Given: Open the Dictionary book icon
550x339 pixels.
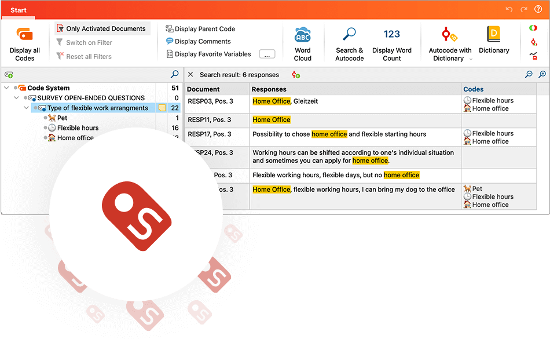Looking at the screenshot, I should [x=493, y=34].
